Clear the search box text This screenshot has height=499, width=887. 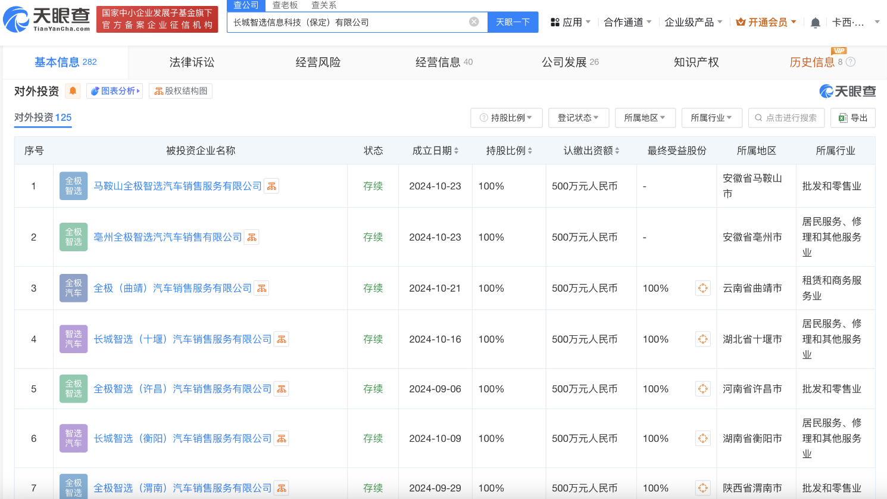[474, 22]
